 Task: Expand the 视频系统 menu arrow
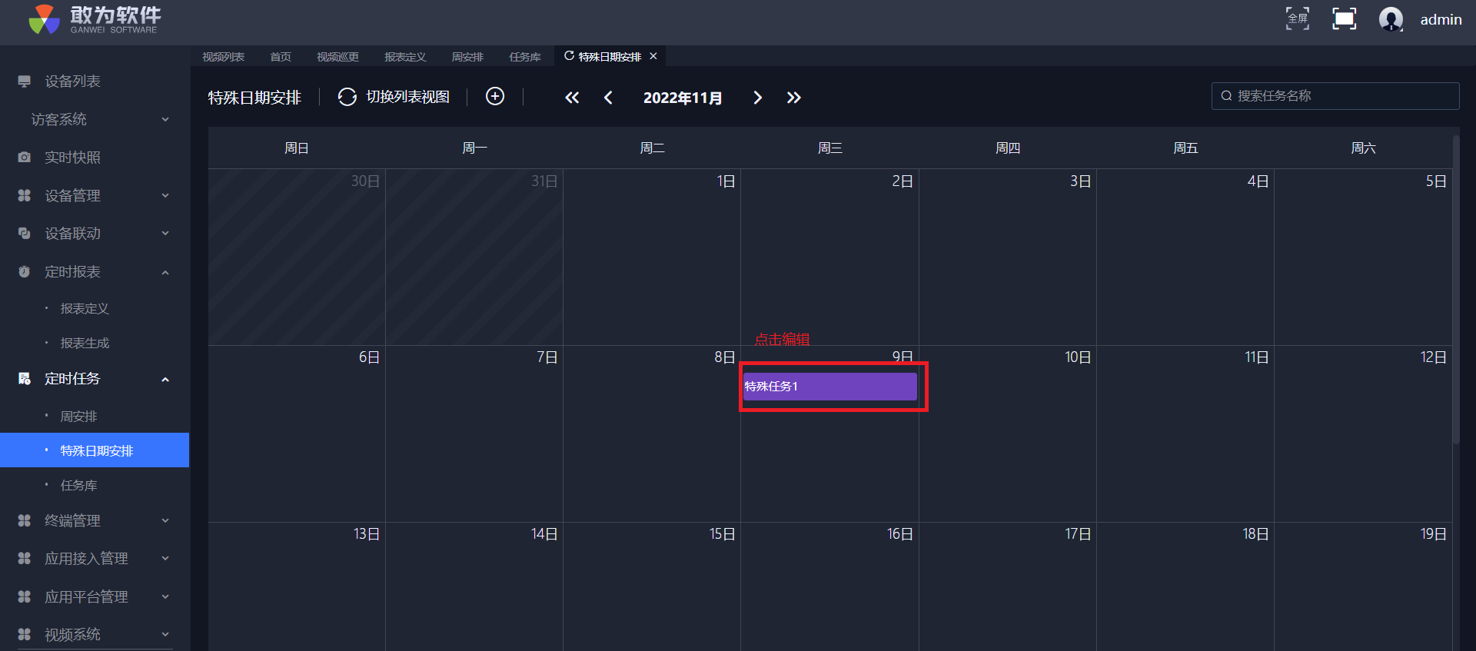165,635
